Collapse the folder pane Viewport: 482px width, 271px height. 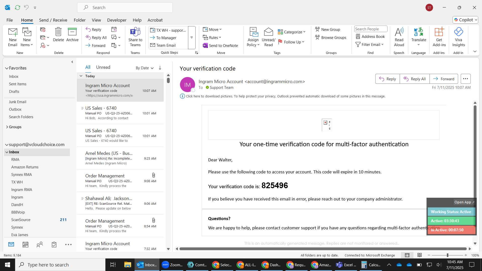point(72,62)
